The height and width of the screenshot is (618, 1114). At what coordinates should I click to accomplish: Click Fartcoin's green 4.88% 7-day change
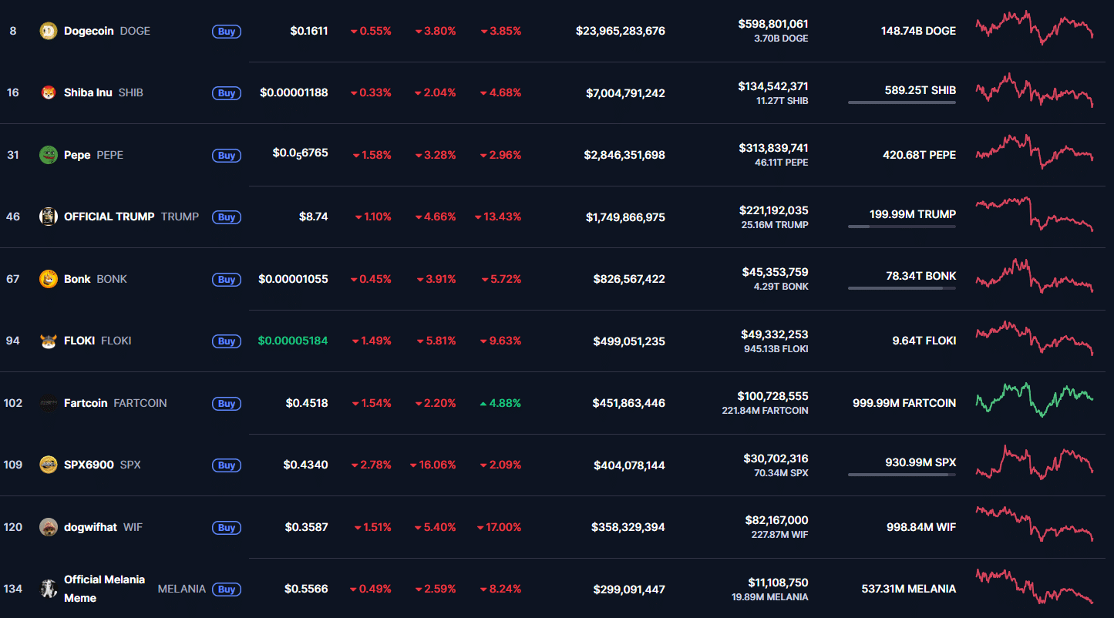(x=500, y=403)
